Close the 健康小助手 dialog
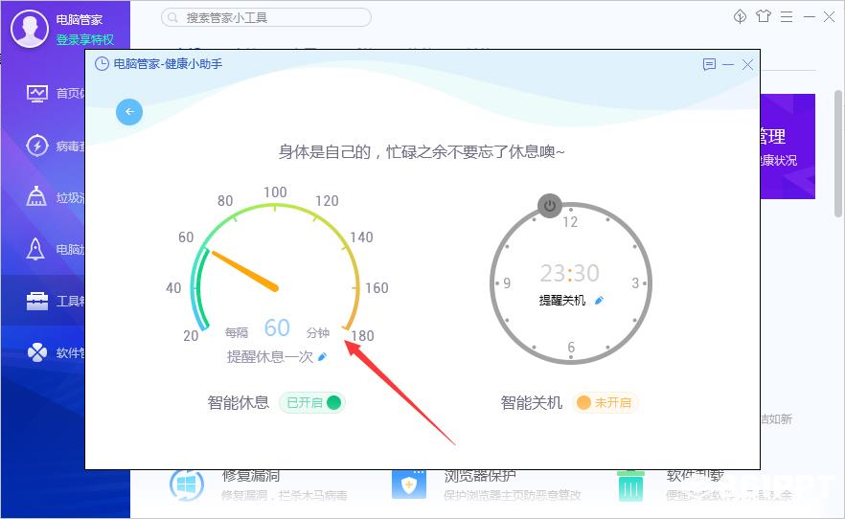This screenshot has width=845, height=519. click(x=747, y=64)
